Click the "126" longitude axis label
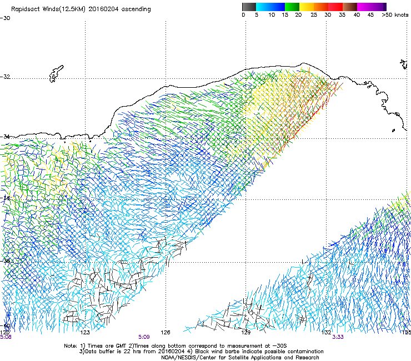 click(166, 333)
